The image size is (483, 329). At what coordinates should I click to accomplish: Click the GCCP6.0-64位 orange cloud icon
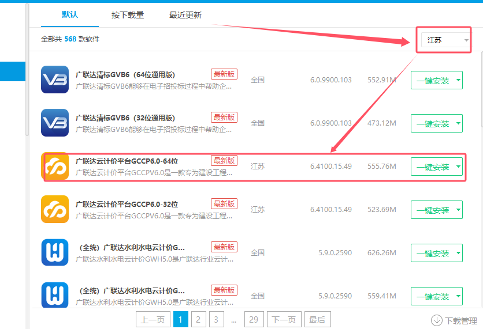point(55,166)
